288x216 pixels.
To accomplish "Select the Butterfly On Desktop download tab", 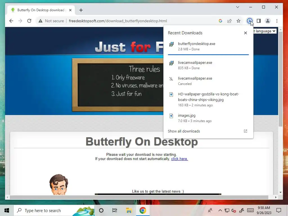I will [x=41, y=10].
